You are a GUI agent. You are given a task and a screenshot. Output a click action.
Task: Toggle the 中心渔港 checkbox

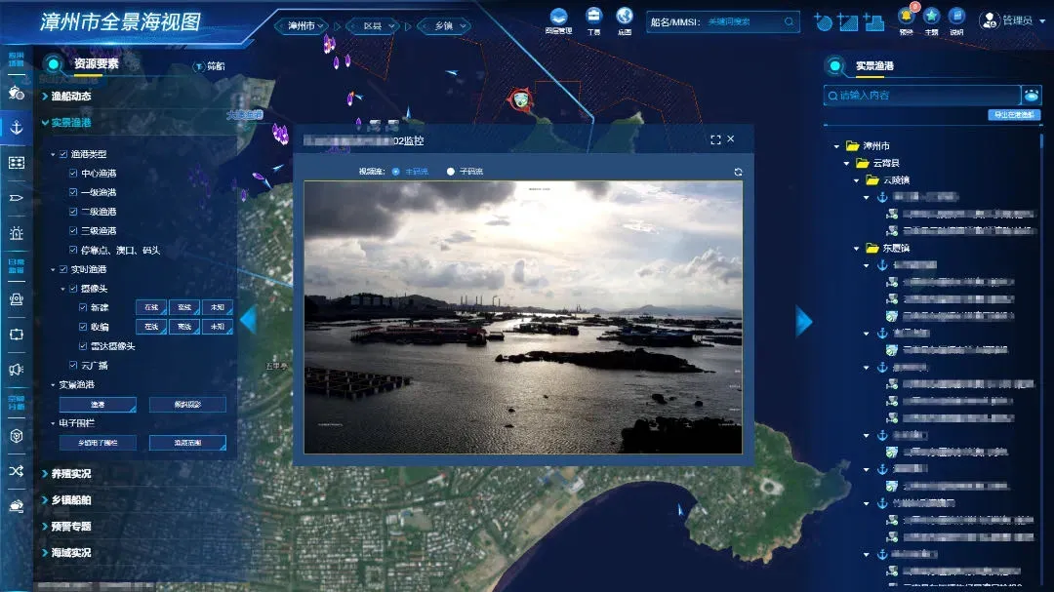(x=73, y=173)
